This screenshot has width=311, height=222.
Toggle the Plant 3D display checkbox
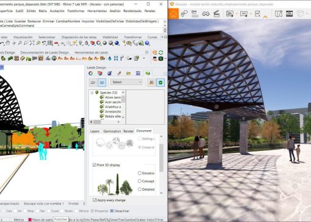95,165
